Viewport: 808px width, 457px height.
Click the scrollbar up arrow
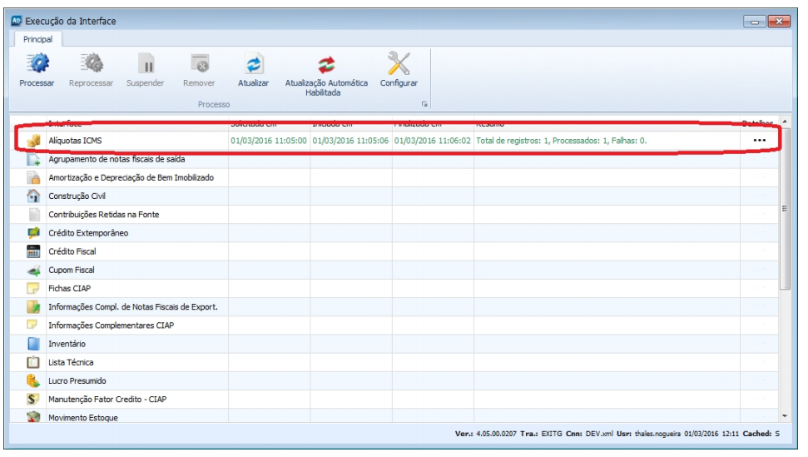785,123
